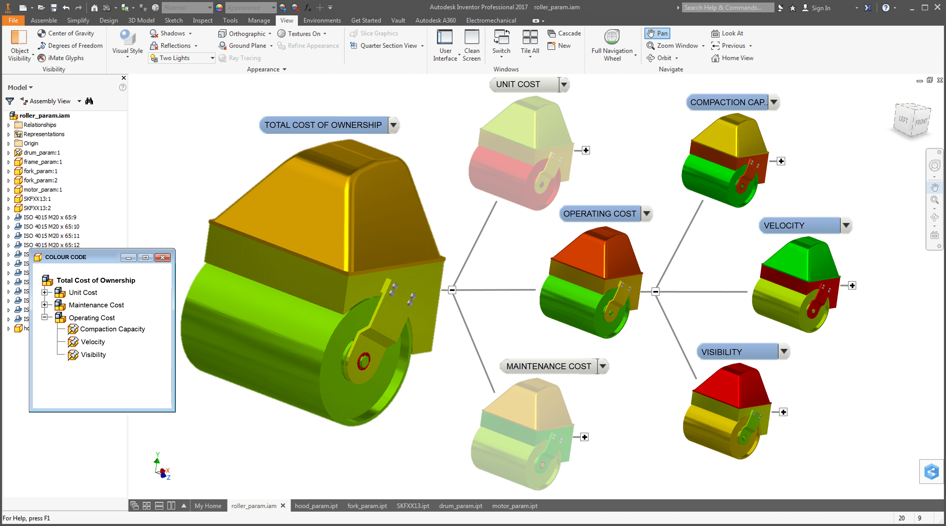The height and width of the screenshot is (526, 946).
Task: Open the hood_param.ipt document tab
Action: [x=316, y=506]
